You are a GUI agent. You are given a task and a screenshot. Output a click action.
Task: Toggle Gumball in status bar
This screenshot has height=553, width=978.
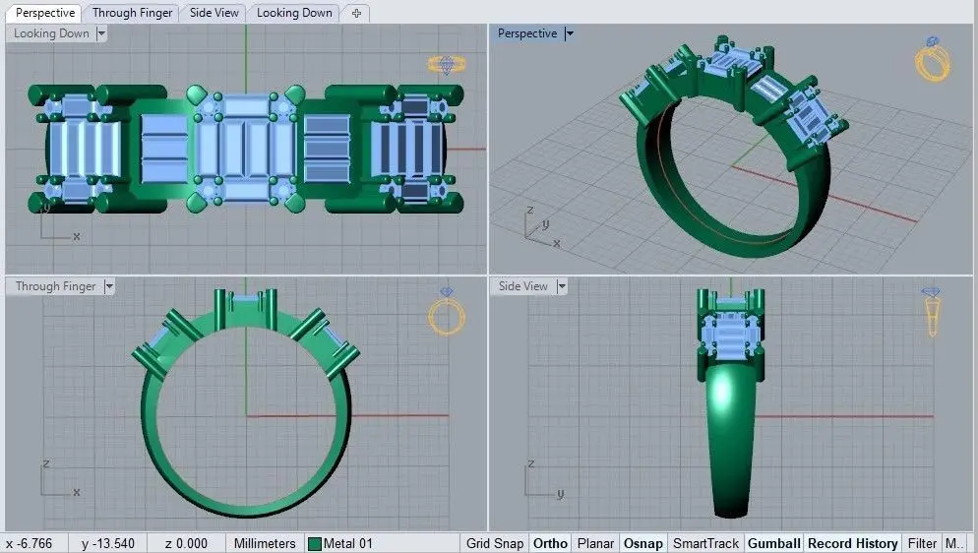774,543
